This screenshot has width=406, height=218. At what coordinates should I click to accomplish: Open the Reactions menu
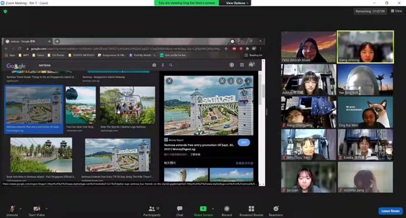[276, 211]
